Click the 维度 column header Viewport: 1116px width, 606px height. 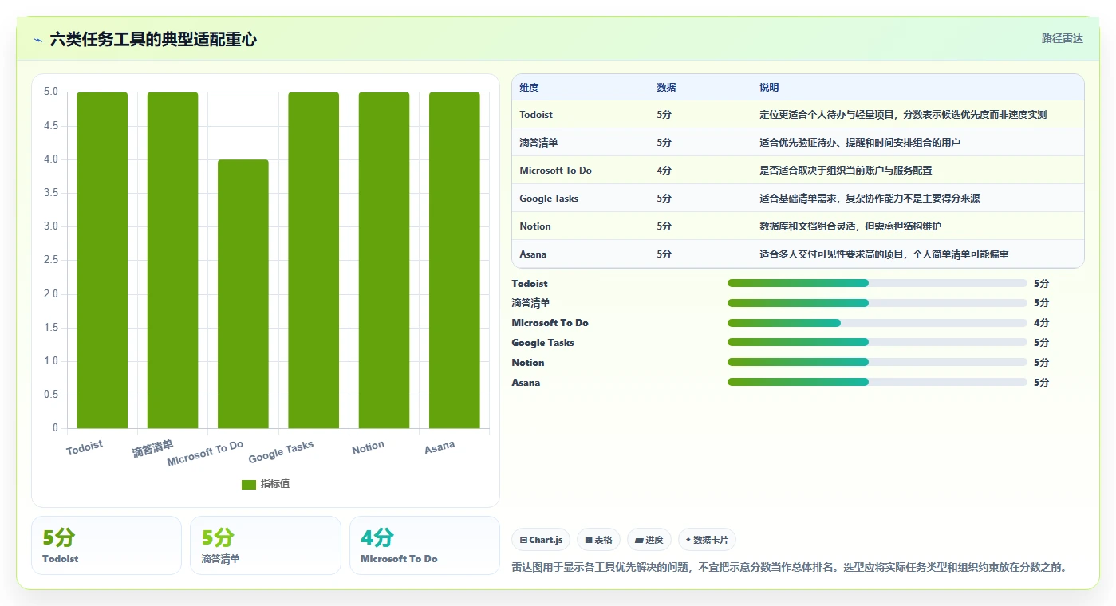(529, 88)
